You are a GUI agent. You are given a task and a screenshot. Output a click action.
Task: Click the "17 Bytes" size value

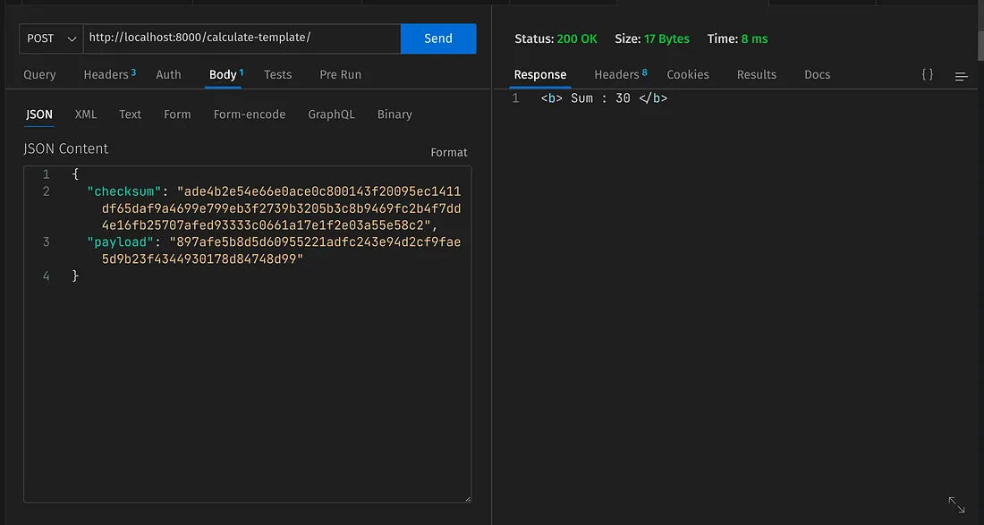point(666,38)
